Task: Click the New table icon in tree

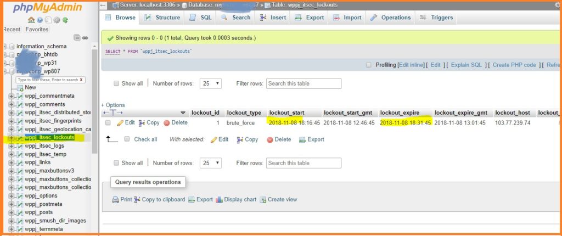Action: 20,88
